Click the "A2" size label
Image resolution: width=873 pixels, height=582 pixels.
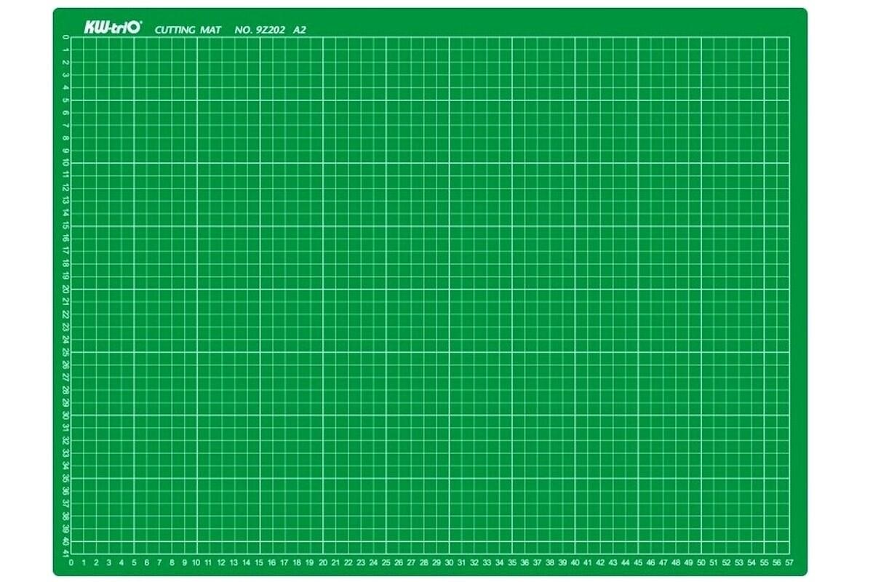click(x=300, y=30)
